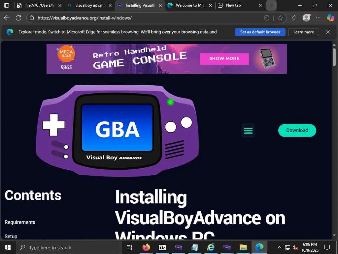
Task: Close the Installing VisualBoyAdvance tab
Action: click(x=160, y=6)
